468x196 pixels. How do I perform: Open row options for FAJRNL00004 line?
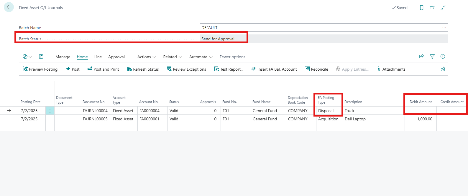pos(50,111)
